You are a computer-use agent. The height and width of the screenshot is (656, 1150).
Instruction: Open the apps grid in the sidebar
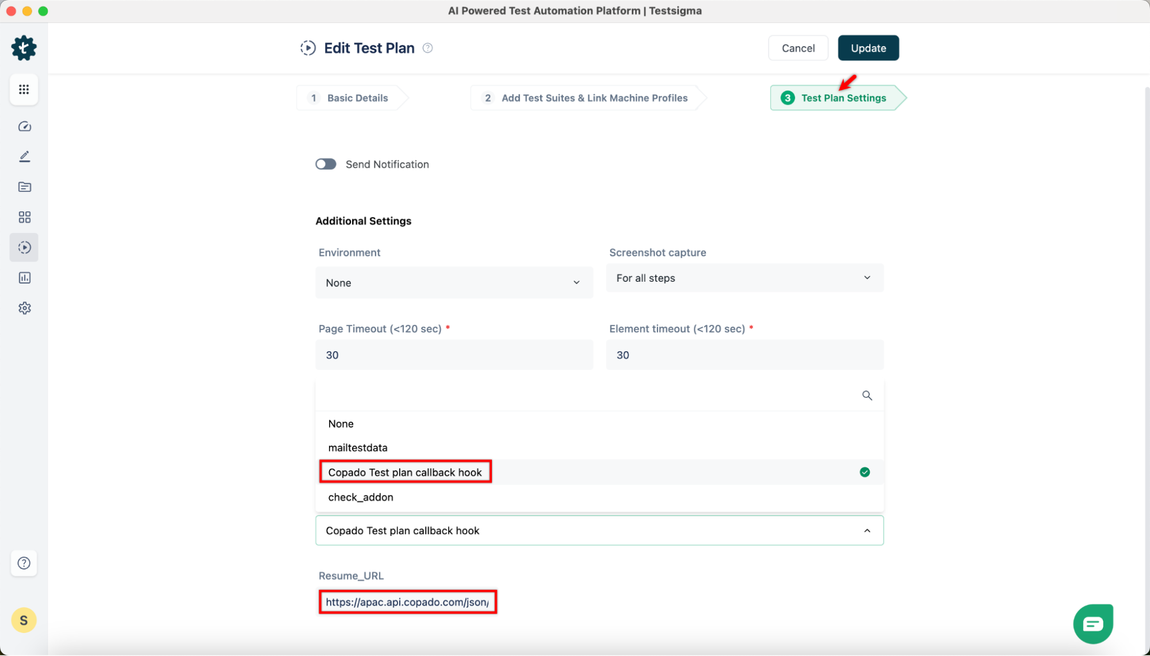pos(24,89)
